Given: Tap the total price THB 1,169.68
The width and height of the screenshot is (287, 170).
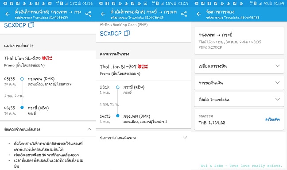Looking at the screenshot, I should pos(212,123).
